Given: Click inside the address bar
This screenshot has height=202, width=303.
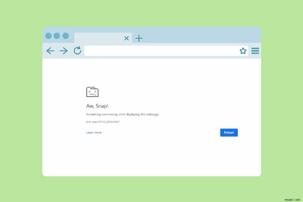Looking at the screenshot, I should 166,51.
